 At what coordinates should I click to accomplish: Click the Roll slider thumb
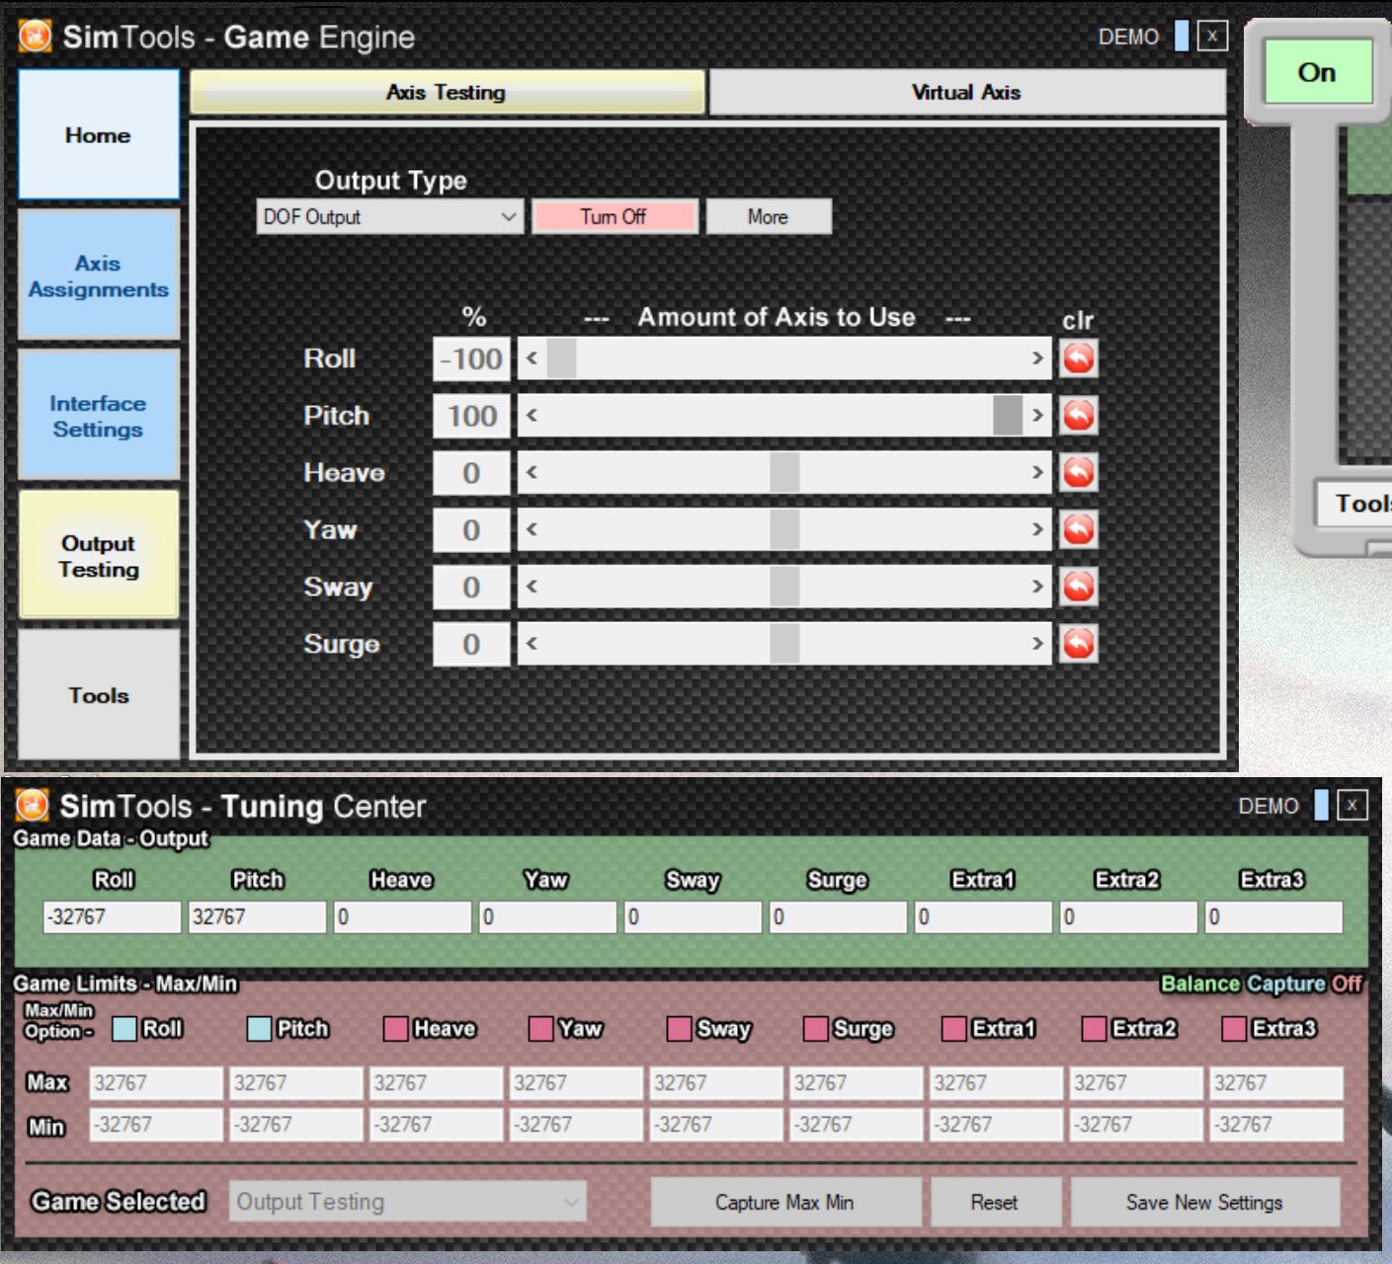pyautogui.click(x=561, y=358)
